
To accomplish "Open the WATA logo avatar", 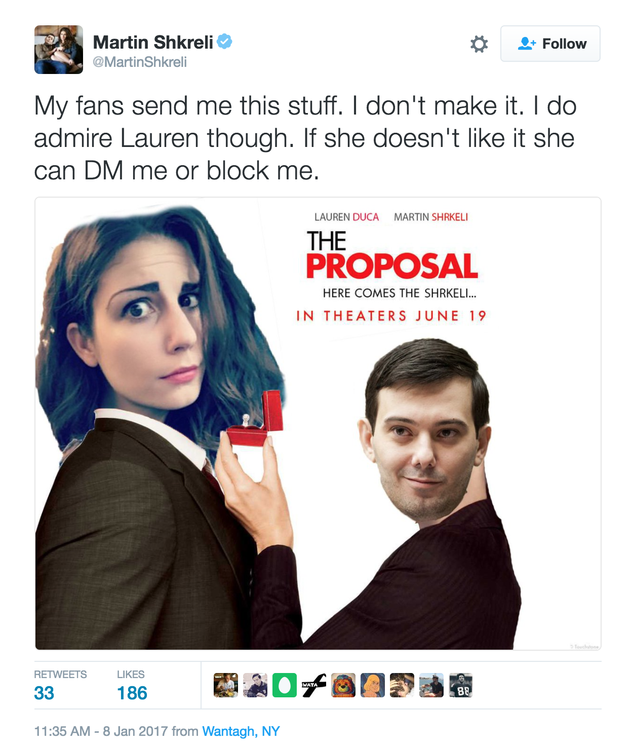I will 314,685.
